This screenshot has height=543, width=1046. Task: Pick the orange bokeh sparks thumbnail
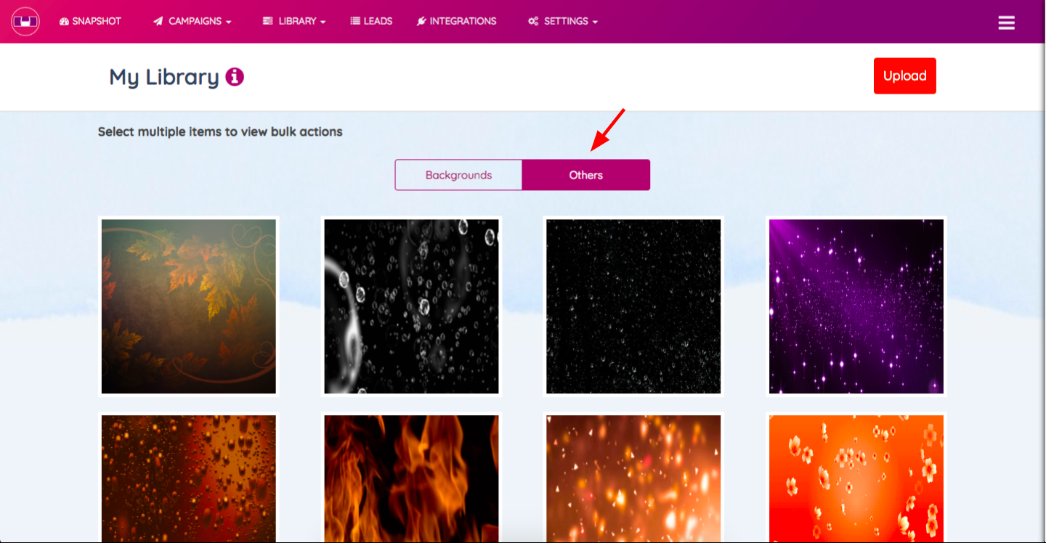(x=633, y=478)
